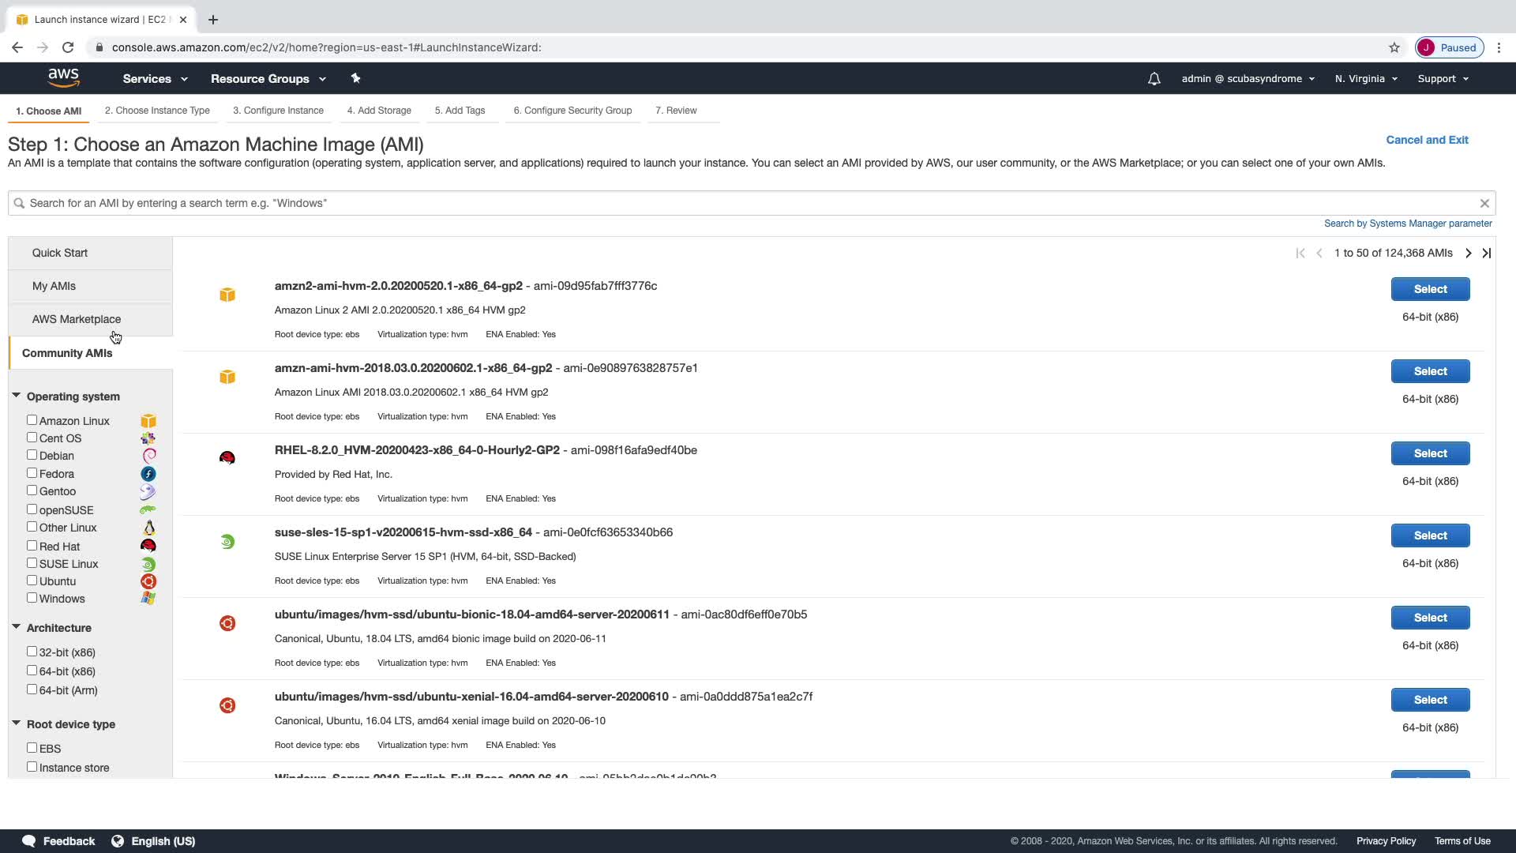Open Search by Systems Manager parameter link
The image size is (1516, 853).
1408,224
